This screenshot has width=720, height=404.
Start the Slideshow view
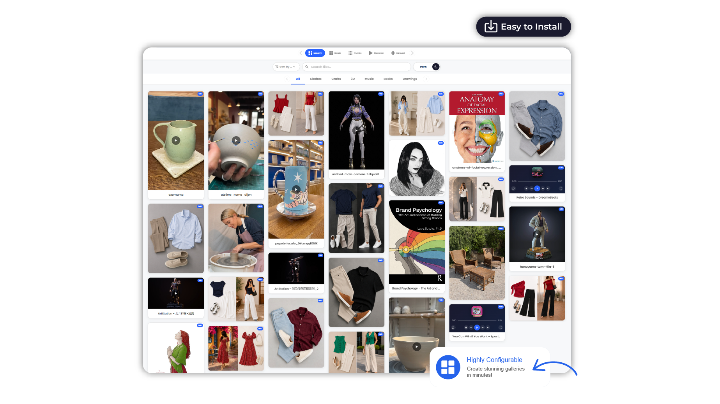pyautogui.click(x=376, y=53)
